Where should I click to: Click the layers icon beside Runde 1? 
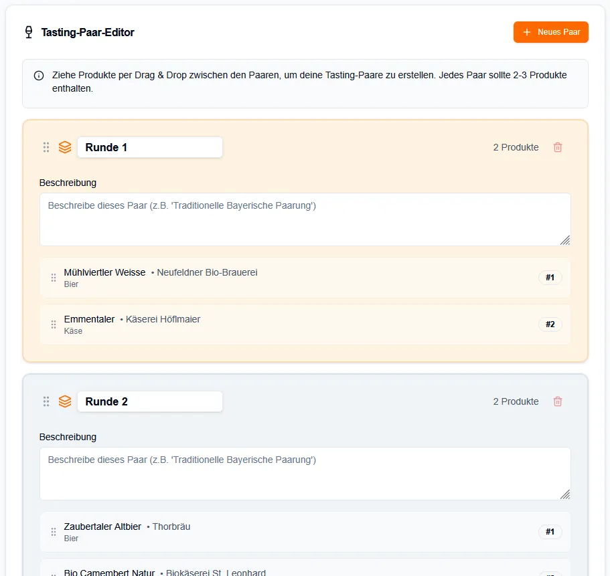(65, 147)
